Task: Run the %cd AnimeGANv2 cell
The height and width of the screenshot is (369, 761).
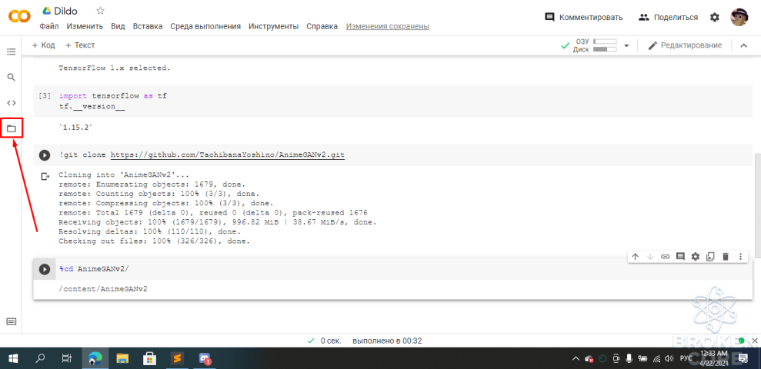Action: click(44, 269)
